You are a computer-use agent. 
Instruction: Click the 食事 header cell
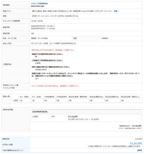coord(86,38)
